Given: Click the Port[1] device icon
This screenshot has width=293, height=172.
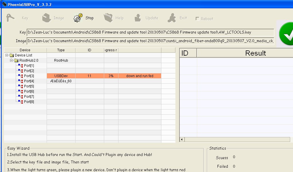Looking at the screenshot, I should 21,66.
